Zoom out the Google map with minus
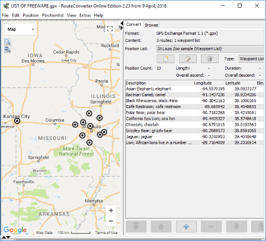 111,221
